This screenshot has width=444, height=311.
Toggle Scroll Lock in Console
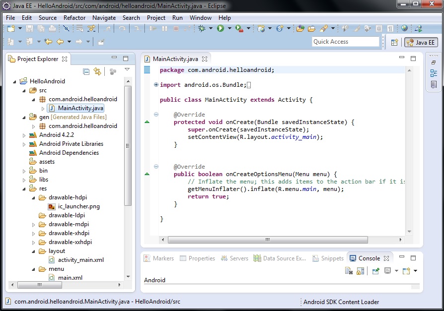point(361,271)
